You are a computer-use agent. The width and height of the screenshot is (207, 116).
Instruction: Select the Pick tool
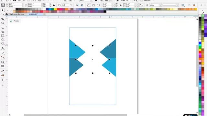pyautogui.click(x=3, y=10)
